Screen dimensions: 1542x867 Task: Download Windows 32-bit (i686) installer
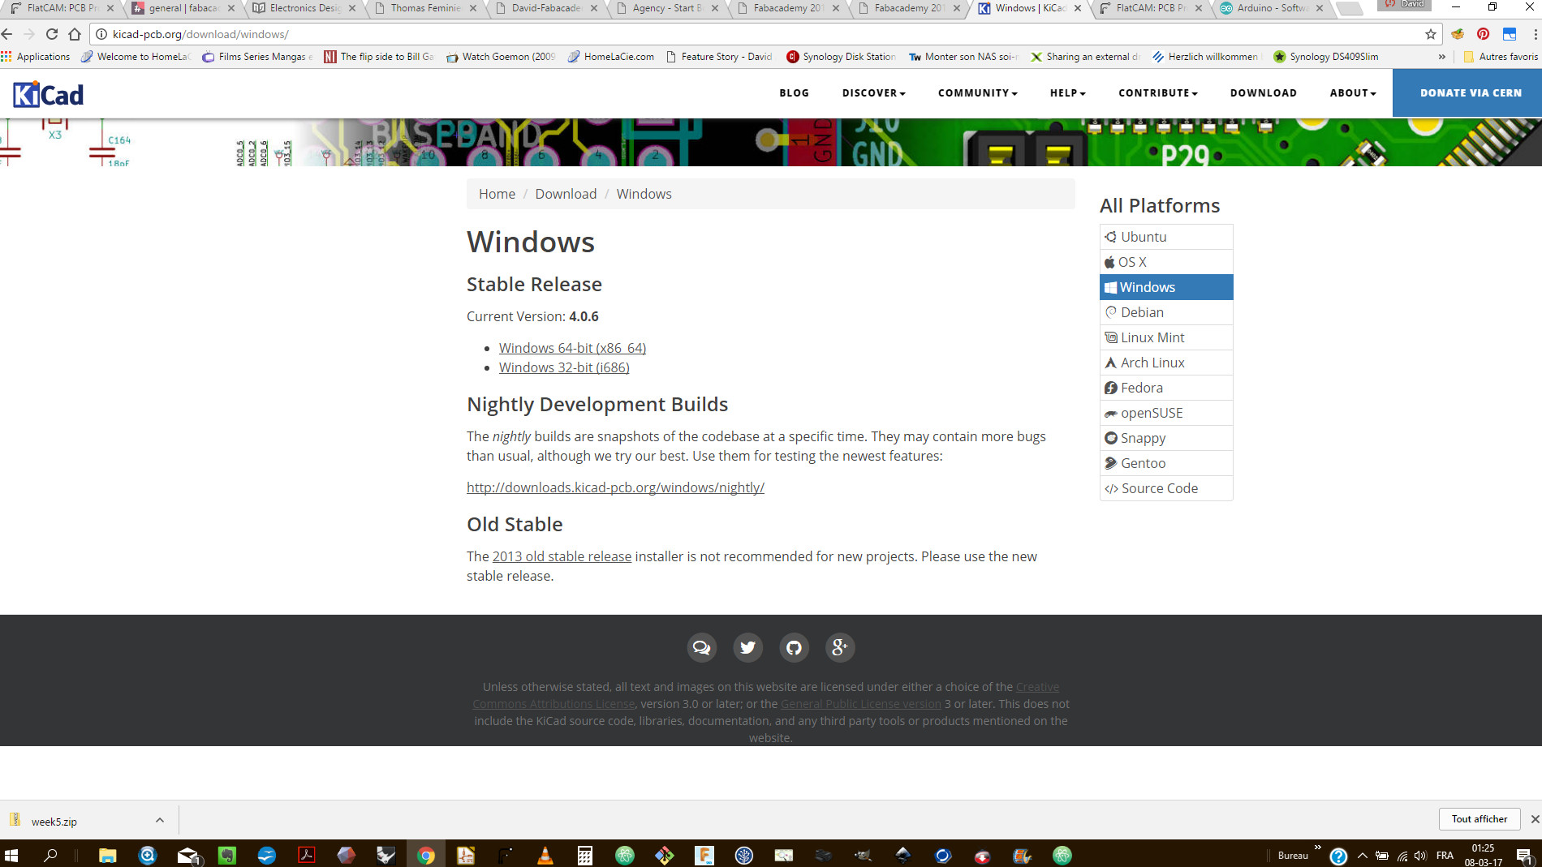(x=564, y=367)
